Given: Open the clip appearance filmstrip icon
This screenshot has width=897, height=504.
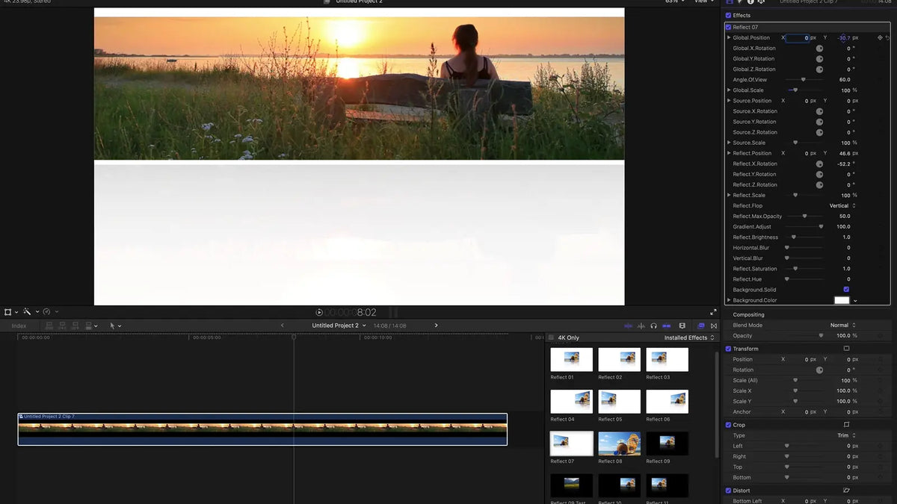Looking at the screenshot, I should [682, 326].
